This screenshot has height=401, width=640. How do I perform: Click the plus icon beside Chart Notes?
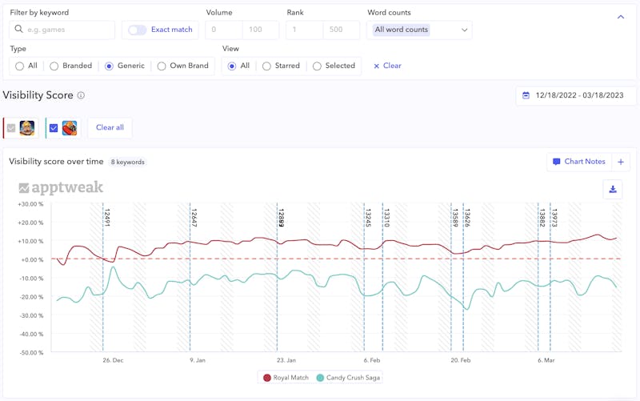(x=621, y=162)
